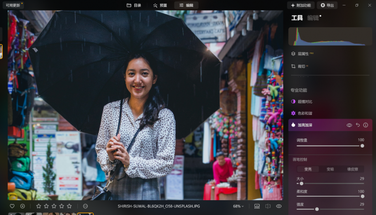Viewport: 376px width, 215px height.
Task: Click the 柔和度 softness slider
Action: 330,196
